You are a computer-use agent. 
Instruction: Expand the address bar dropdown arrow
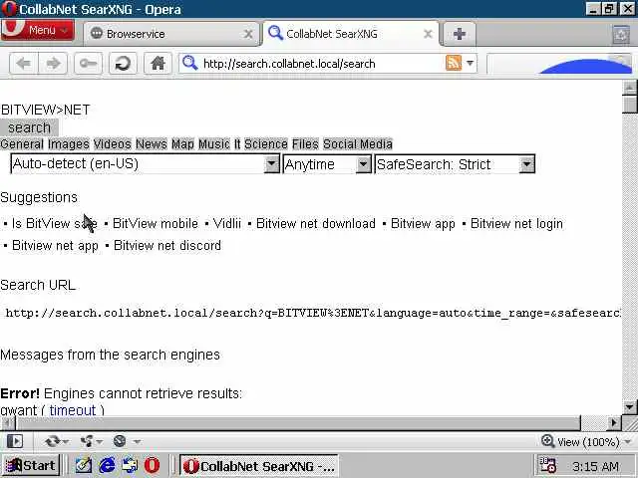470,63
